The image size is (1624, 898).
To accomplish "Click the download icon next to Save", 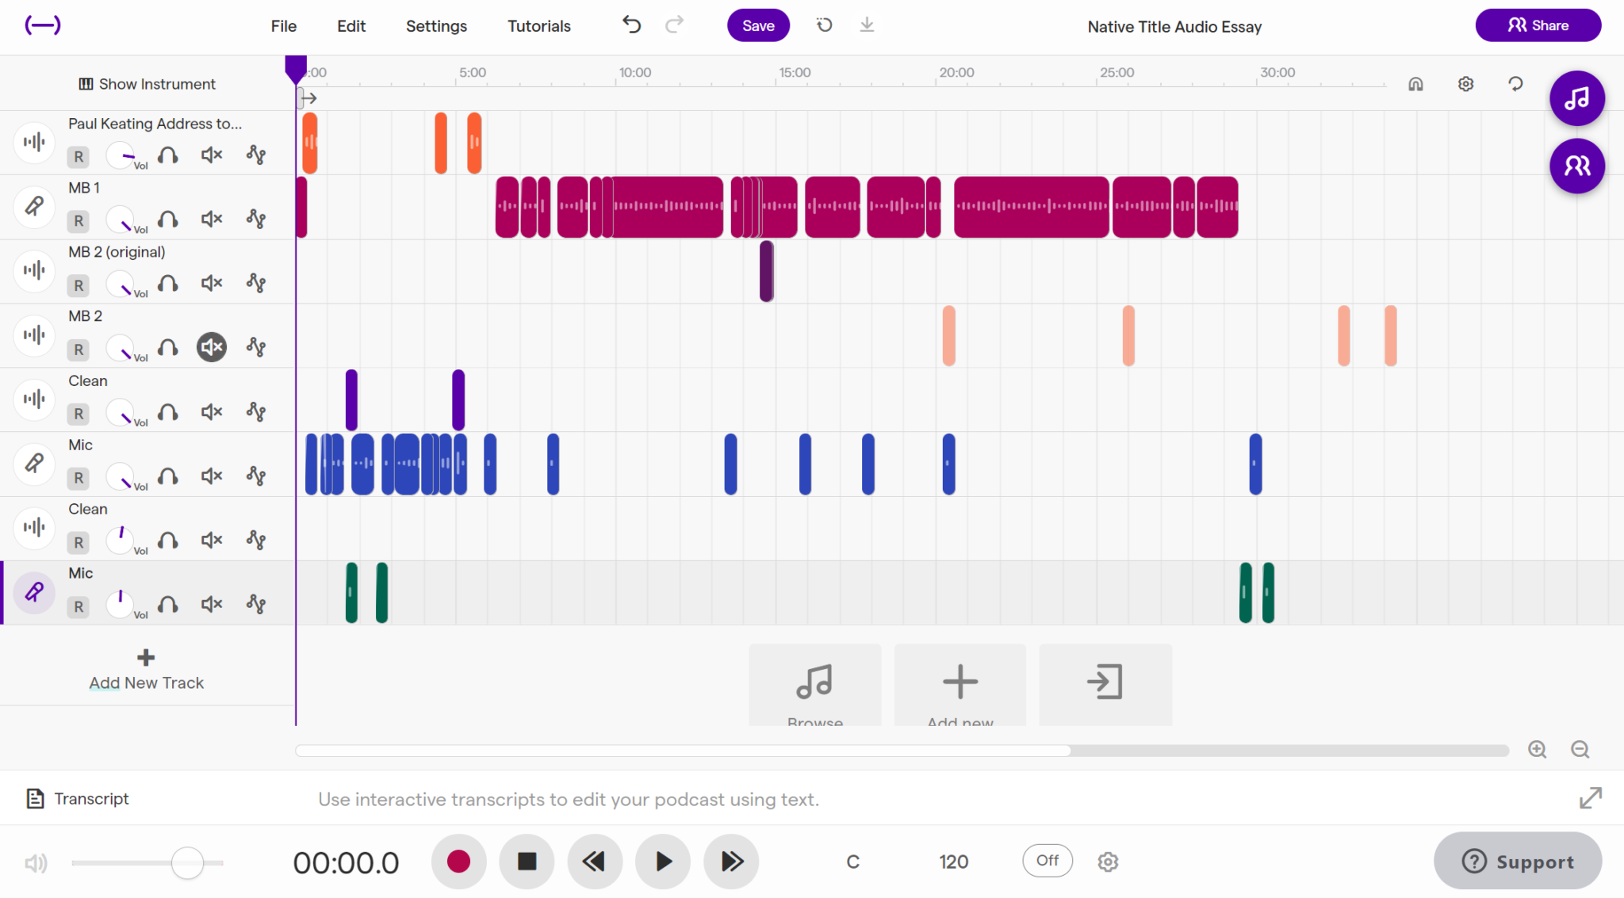I will 867,25.
